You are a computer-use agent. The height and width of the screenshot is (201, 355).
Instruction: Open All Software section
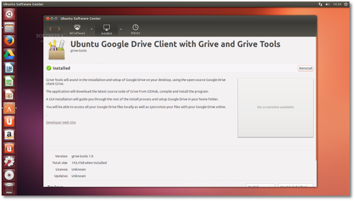[77, 29]
